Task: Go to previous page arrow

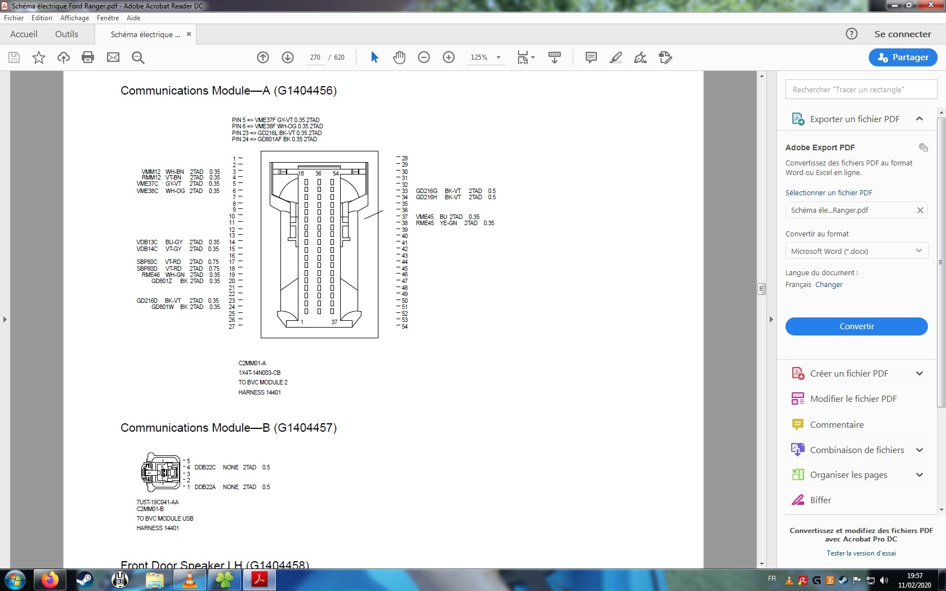Action: 263,57
